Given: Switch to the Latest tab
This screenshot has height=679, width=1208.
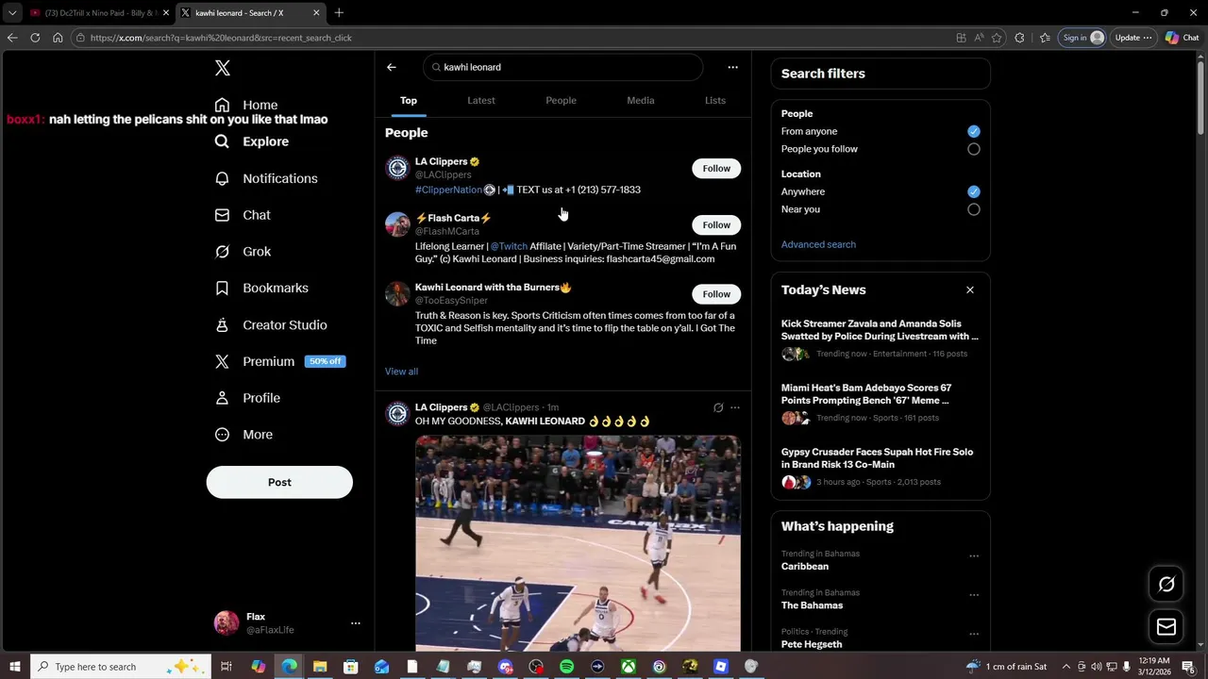Looking at the screenshot, I should (481, 100).
